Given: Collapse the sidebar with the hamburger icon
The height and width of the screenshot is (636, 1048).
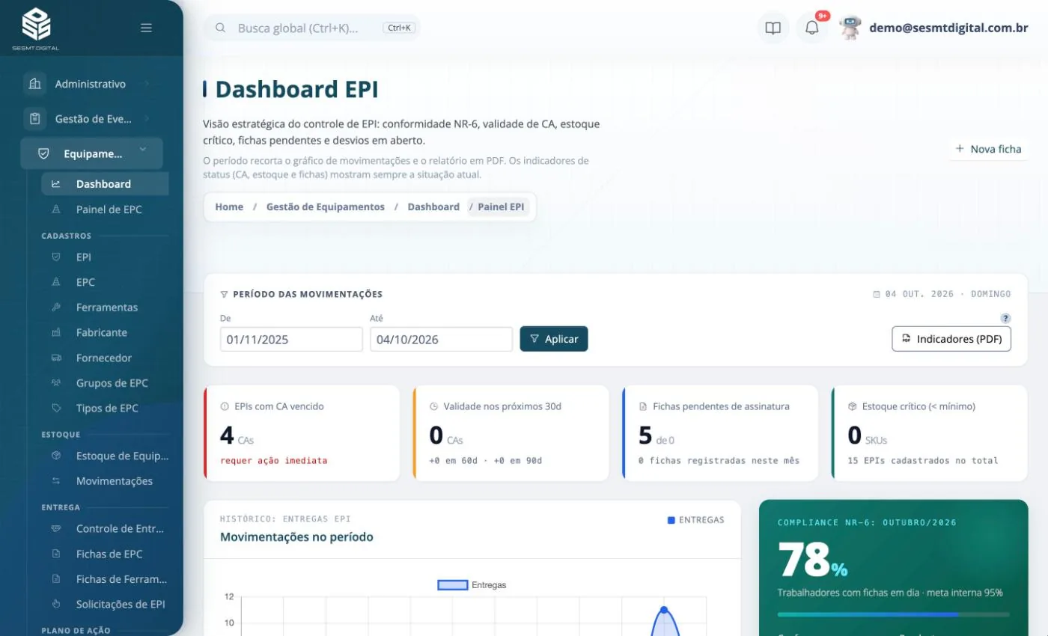Looking at the screenshot, I should coord(147,28).
